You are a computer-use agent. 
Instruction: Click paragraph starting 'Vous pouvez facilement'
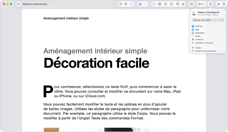(x=109, y=111)
